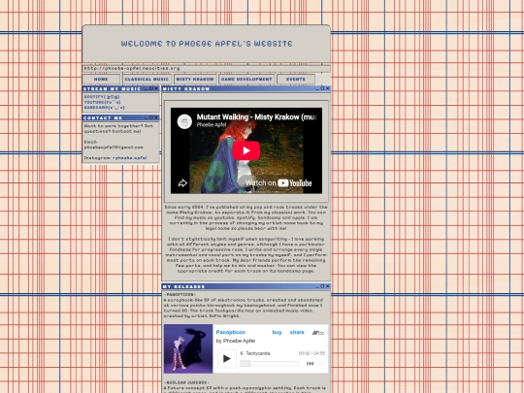Seek using the Bandcamp track progress slider

coord(269,364)
